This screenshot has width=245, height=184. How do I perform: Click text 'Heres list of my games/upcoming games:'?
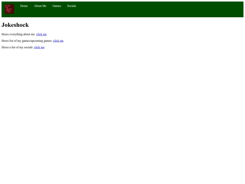[x=27, y=41]
